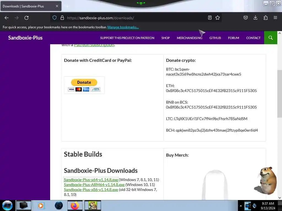Follow the Patreon subscription link
The width and height of the screenshot is (282, 211).
(94, 45)
